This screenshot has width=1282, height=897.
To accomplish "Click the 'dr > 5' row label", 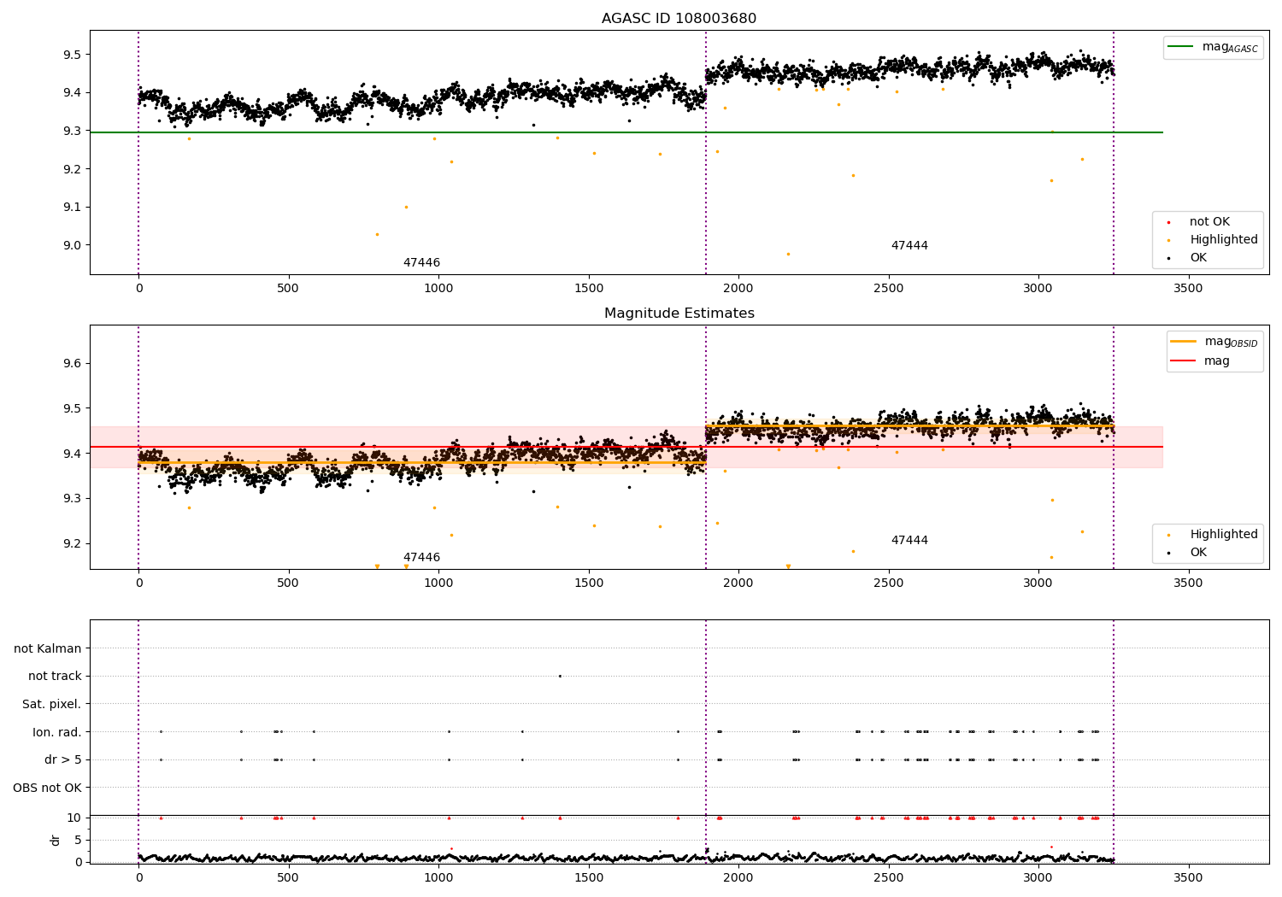I will pyautogui.click(x=63, y=760).
